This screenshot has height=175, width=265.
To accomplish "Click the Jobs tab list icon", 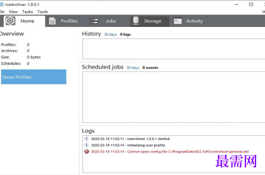I will pyautogui.click(x=94, y=21).
